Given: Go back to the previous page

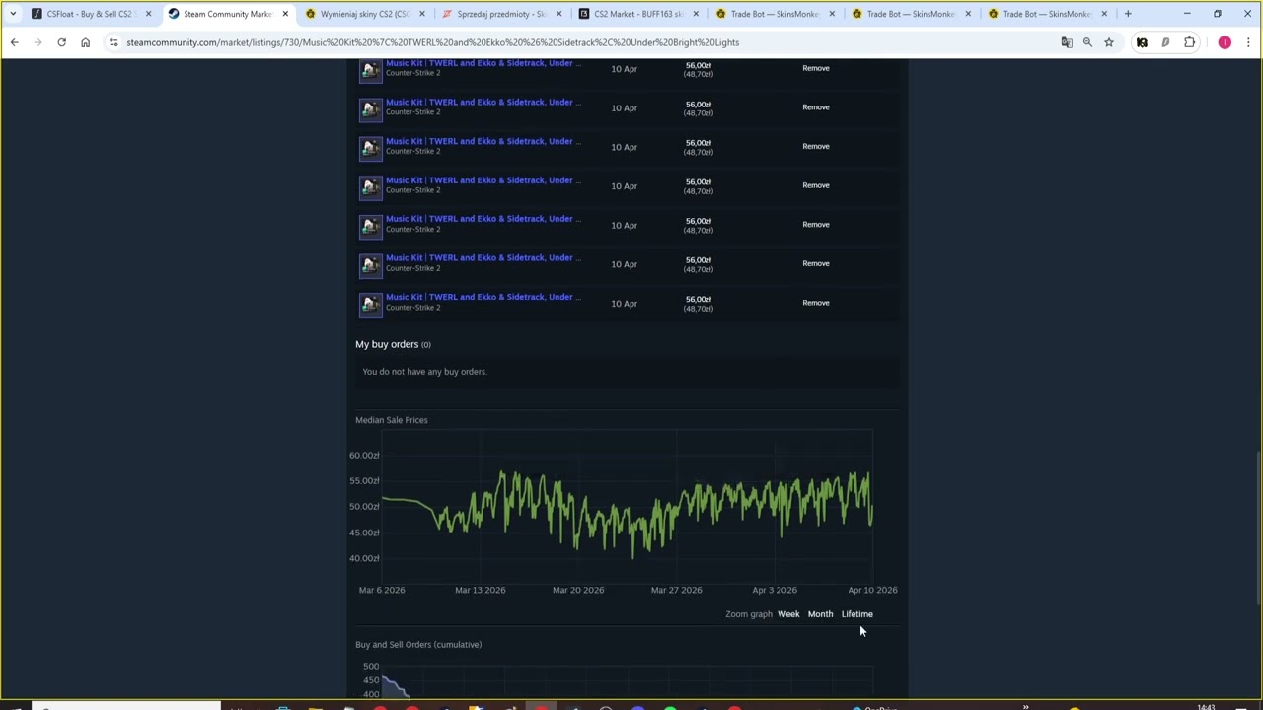Looking at the screenshot, I should pos(14,42).
